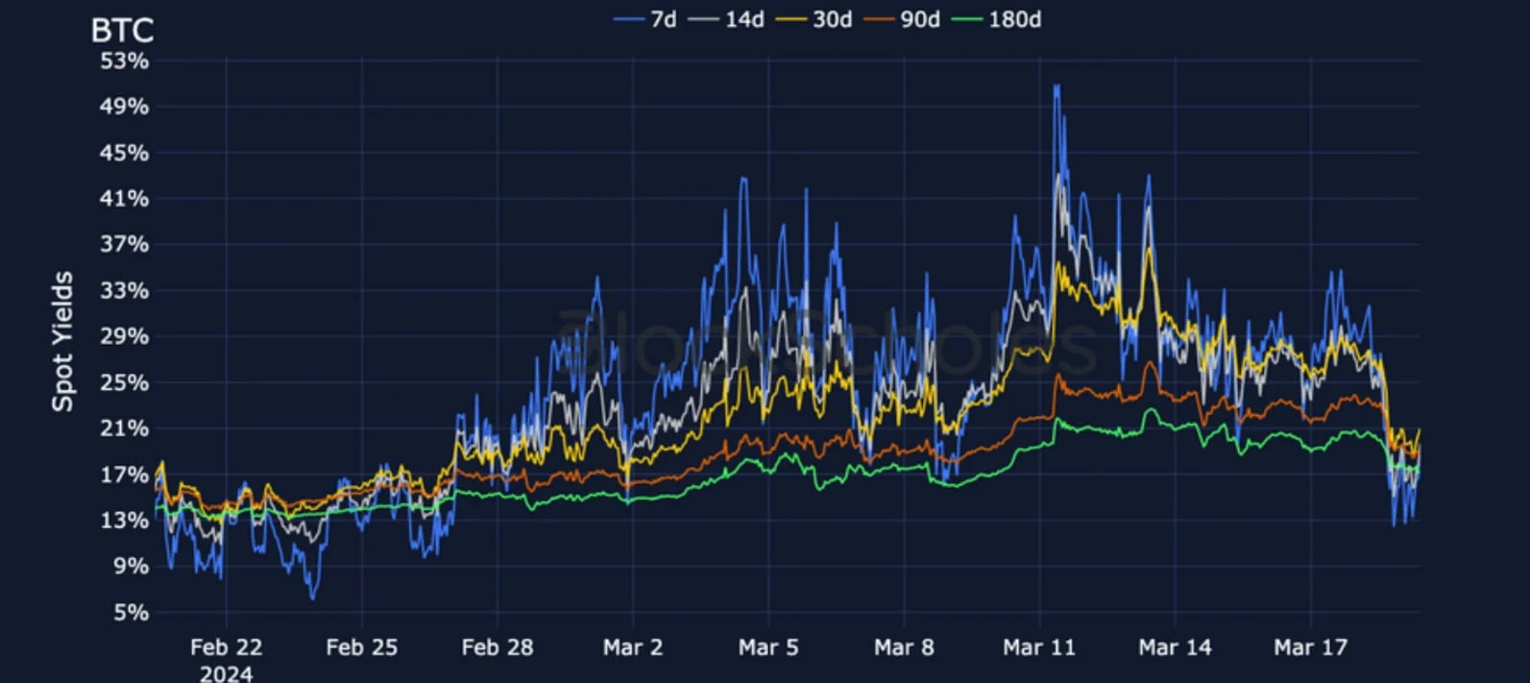This screenshot has height=683, width=1530.
Task: Click the 7d line's highest peak near Mar 11
Action: point(1056,86)
